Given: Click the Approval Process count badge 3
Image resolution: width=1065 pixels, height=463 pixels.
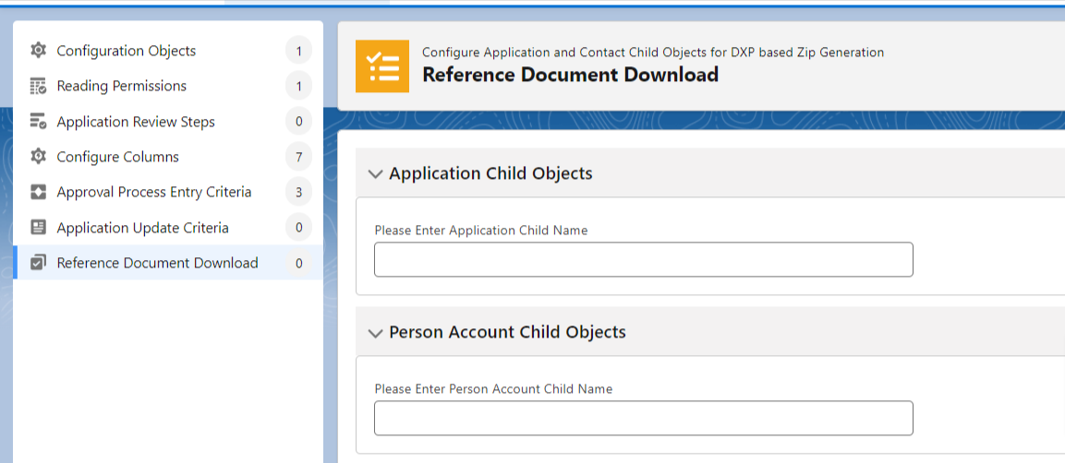Looking at the screenshot, I should click(298, 193).
